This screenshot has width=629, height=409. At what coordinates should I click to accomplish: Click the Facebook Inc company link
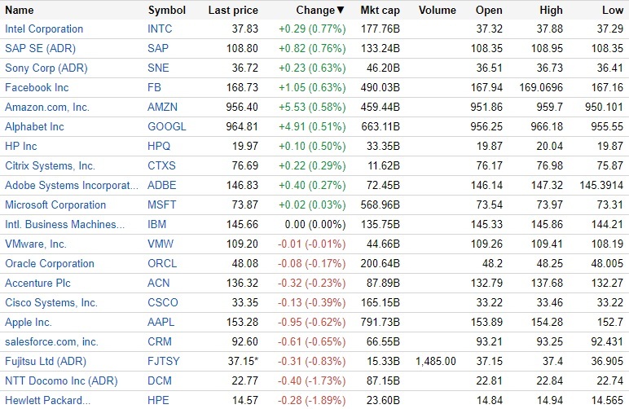(x=37, y=88)
